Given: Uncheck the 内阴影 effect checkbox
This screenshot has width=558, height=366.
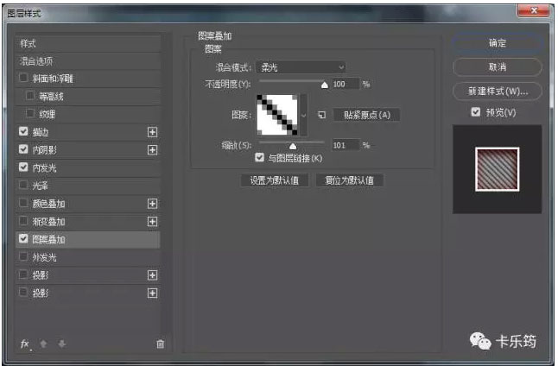Looking at the screenshot, I should [x=23, y=149].
